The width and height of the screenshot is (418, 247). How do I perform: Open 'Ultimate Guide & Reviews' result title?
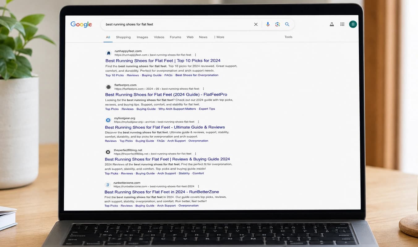pos(165,127)
